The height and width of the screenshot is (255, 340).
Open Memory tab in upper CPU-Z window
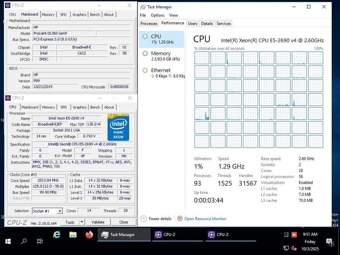pyautogui.click(x=48, y=15)
